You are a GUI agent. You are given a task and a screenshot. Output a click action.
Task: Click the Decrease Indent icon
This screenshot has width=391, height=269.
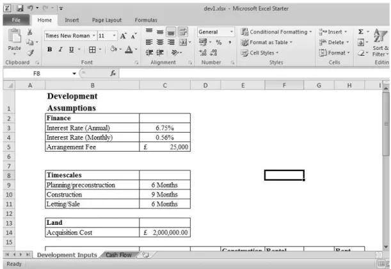coord(149,53)
